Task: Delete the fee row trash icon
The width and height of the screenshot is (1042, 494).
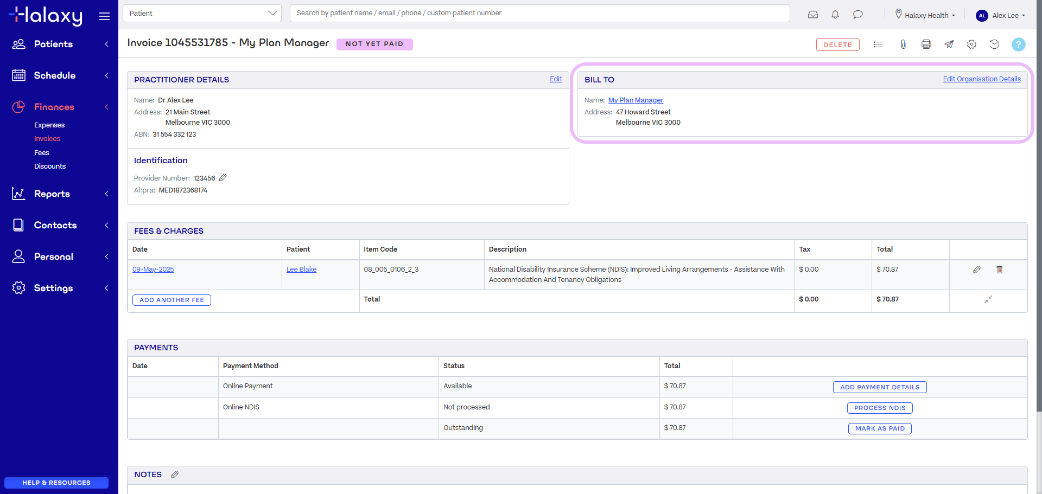Action: click(x=999, y=270)
